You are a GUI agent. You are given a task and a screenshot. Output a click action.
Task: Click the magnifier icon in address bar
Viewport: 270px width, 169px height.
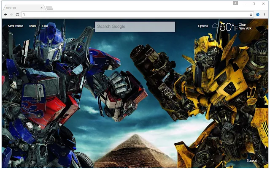pyautogui.click(x=24, y=15)
